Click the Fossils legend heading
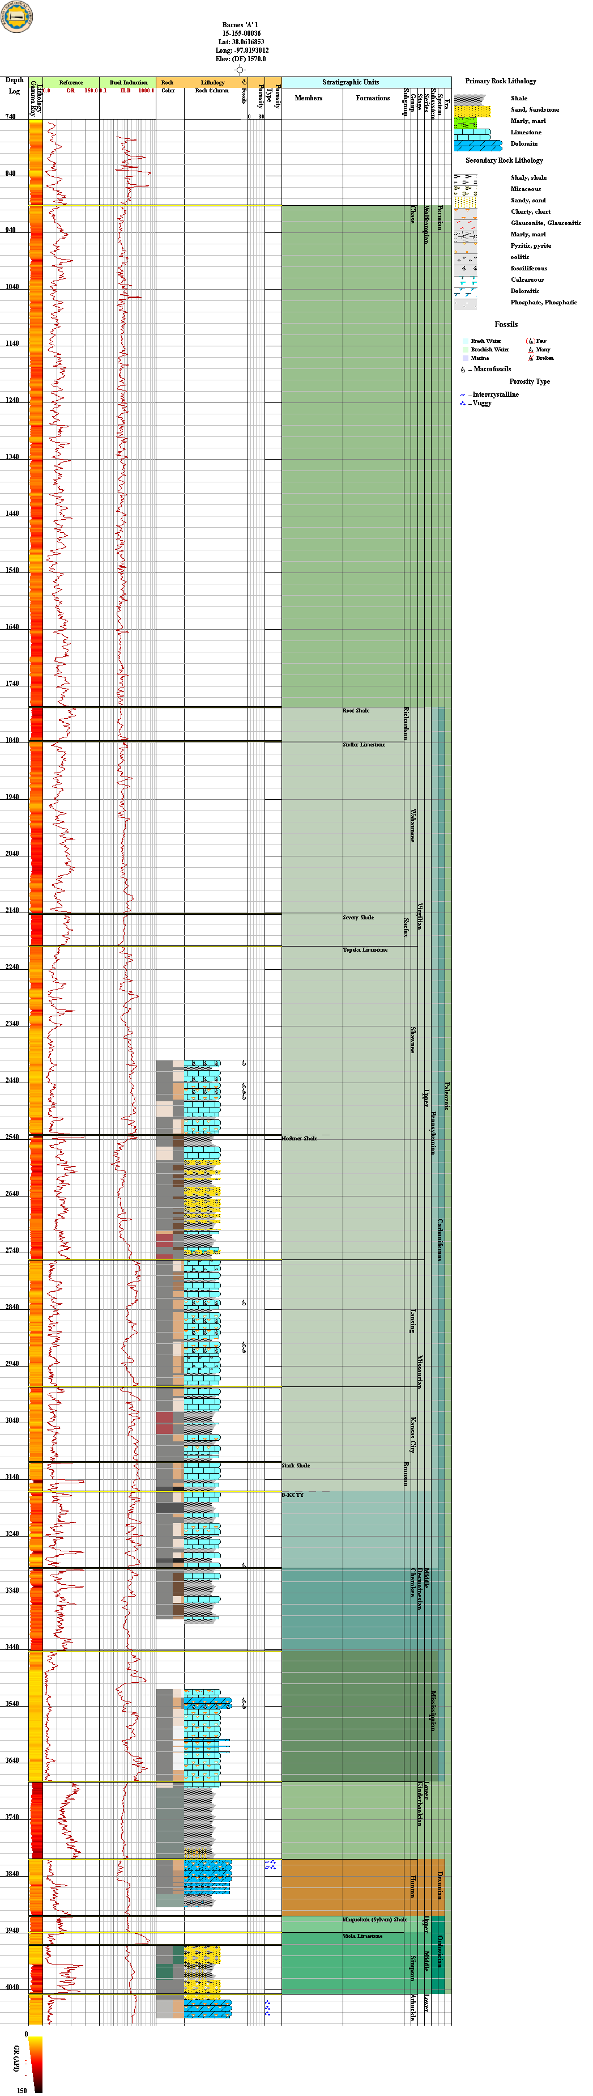Viewport: 593px width, 2096px height. pos(506,324)
